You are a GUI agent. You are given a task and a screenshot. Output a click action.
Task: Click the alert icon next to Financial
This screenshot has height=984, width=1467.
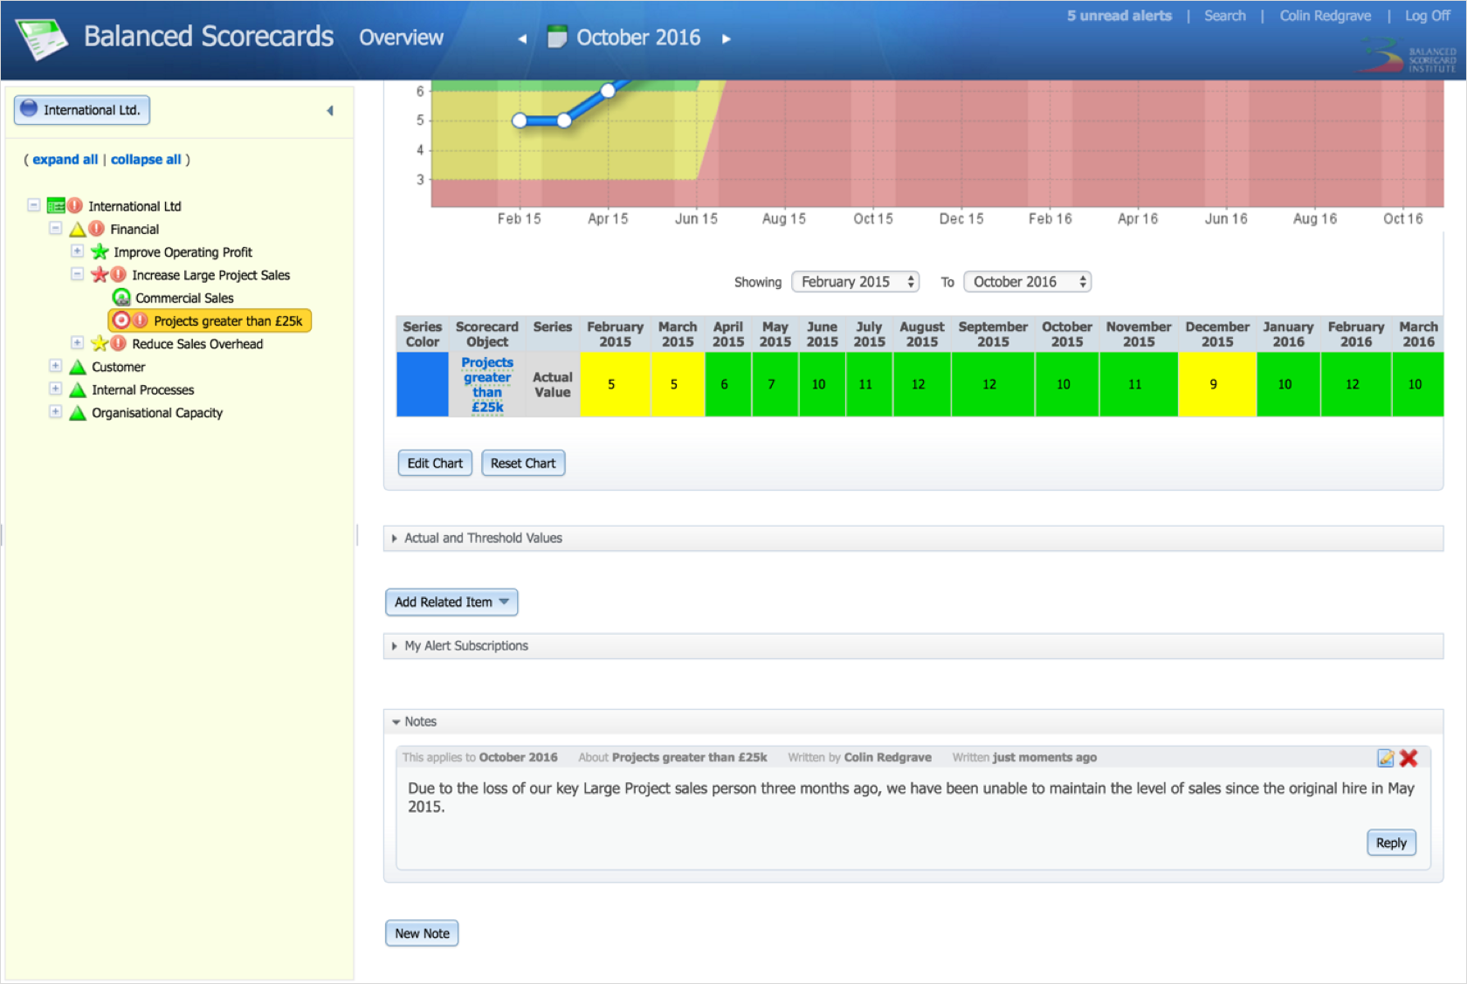pos(96,229)
